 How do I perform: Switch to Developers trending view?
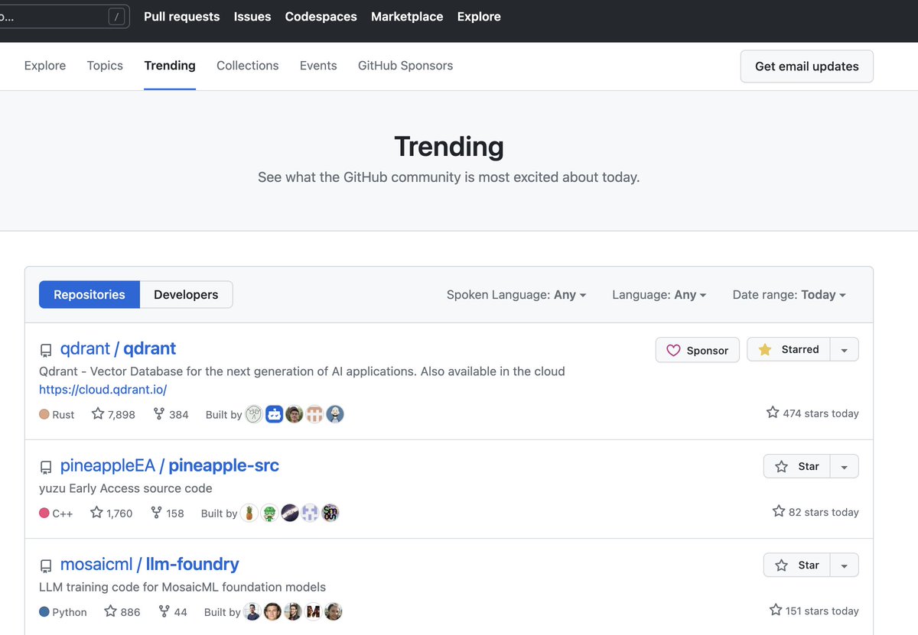click(x=186, y=294)
